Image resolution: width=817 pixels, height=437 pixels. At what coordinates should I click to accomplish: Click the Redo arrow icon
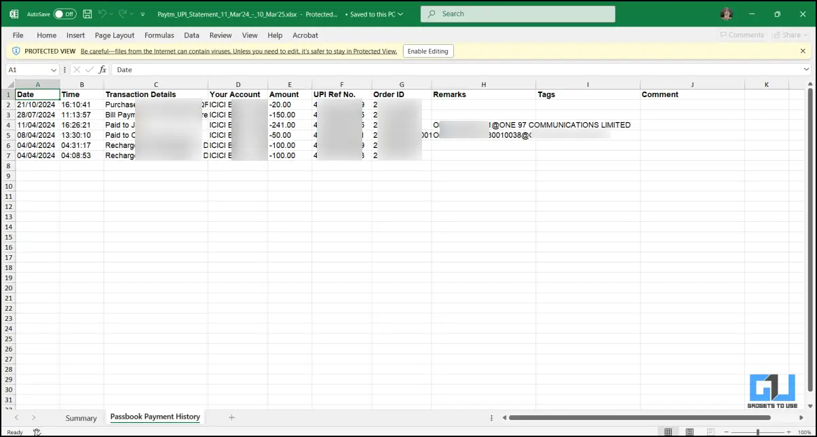123,14
